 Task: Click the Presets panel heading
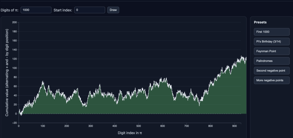point(260,22)
